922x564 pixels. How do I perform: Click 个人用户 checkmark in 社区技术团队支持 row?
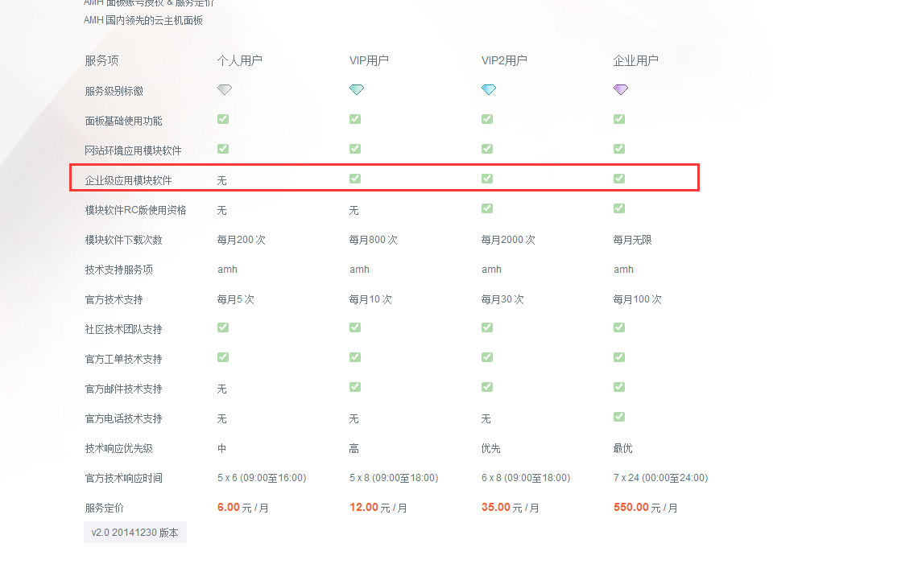click(x=223, y=327)
